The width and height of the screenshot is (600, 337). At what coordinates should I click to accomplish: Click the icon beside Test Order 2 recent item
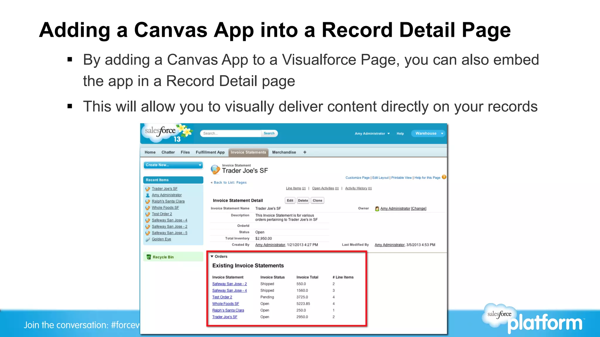pyautogui.click(x=148, y=214)
